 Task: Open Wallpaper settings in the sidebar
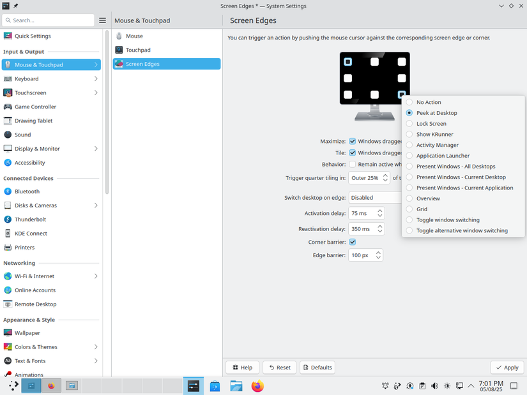tap(28, 332)
